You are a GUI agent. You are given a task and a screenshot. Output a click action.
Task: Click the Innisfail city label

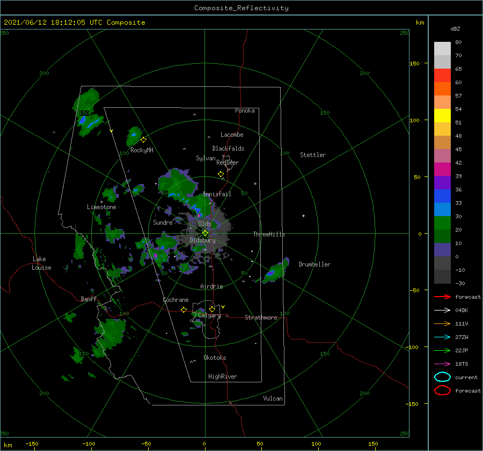coord(217,194)
